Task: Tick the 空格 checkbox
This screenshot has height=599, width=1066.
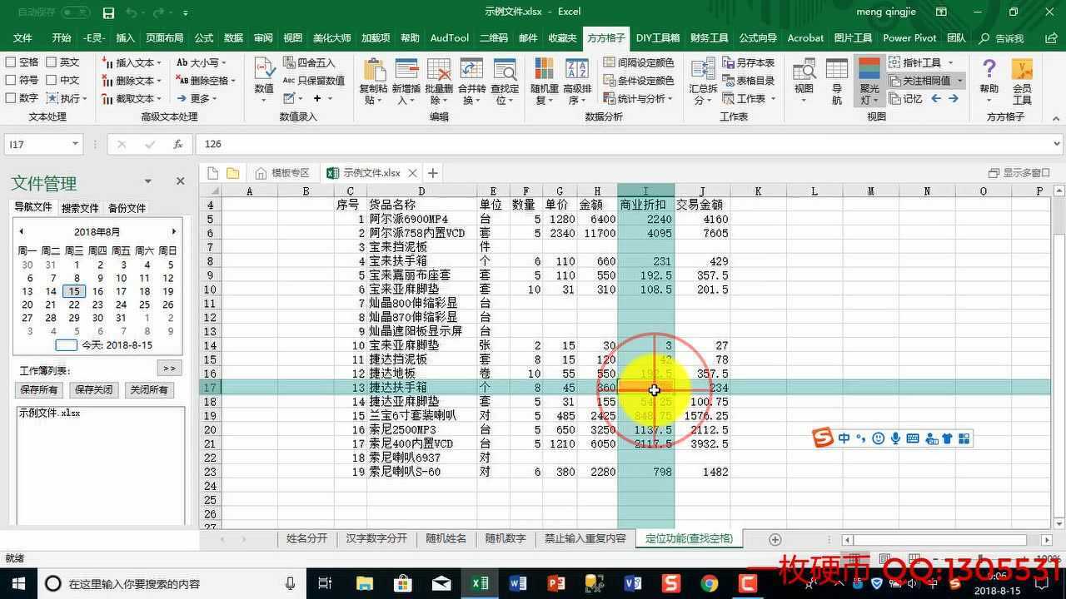Action: [x=11, y=62]
